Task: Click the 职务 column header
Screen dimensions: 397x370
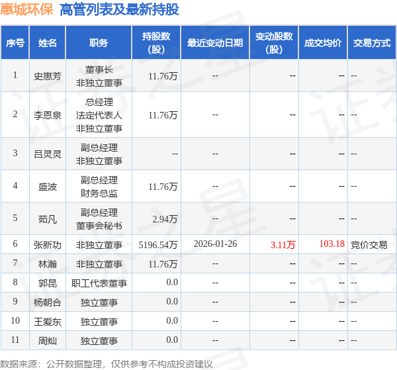Action: pyautogui.click(x=99, y=42)
